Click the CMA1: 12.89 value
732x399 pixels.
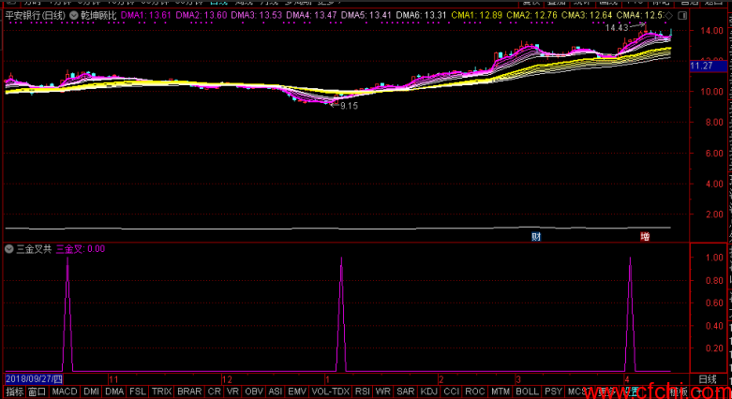pos(477,15)
